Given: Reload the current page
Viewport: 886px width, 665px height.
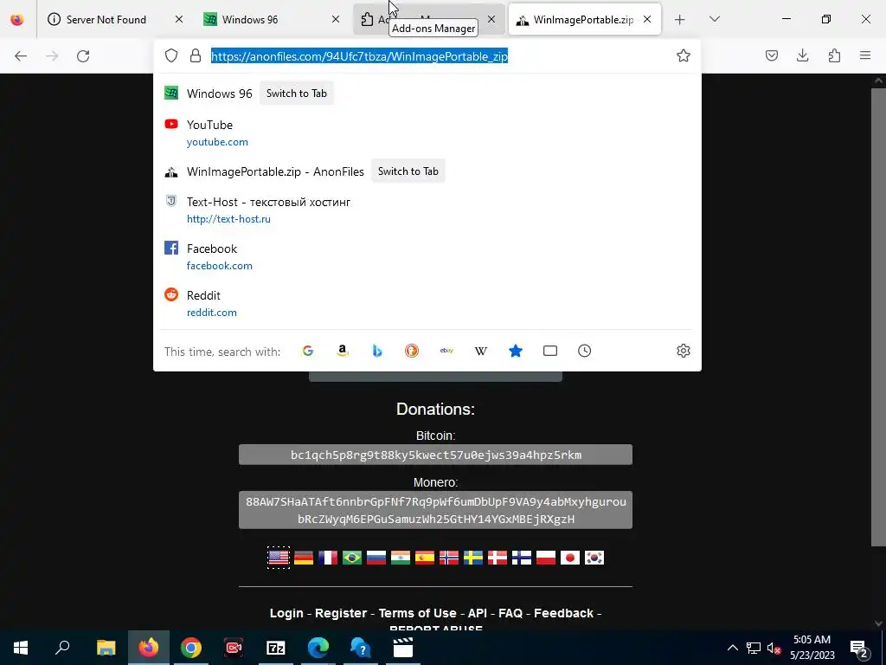Looking at the screenshot, I should click(x=83, y=55).
